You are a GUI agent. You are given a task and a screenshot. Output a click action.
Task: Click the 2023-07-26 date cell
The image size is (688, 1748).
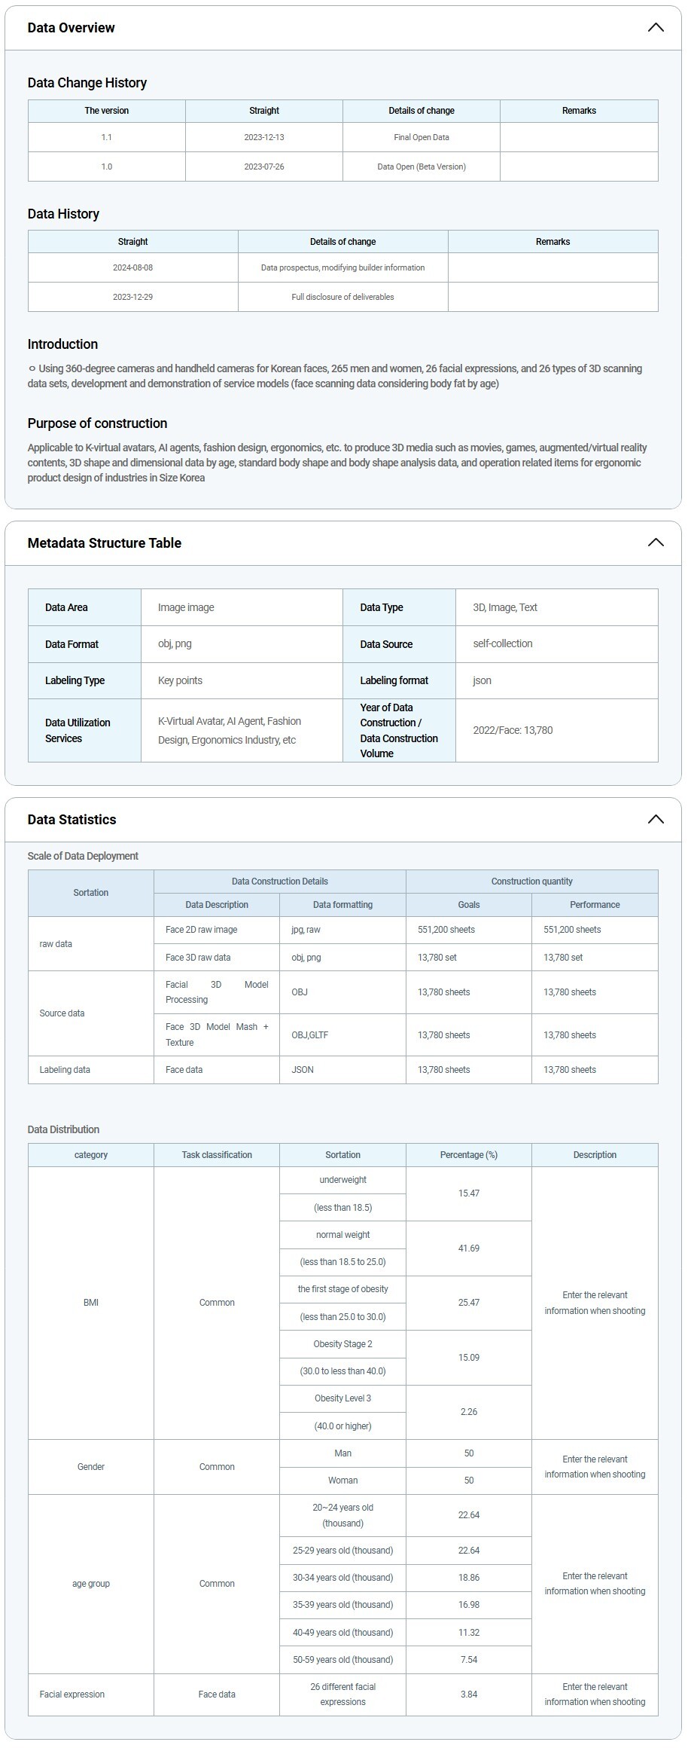[264, 167]
